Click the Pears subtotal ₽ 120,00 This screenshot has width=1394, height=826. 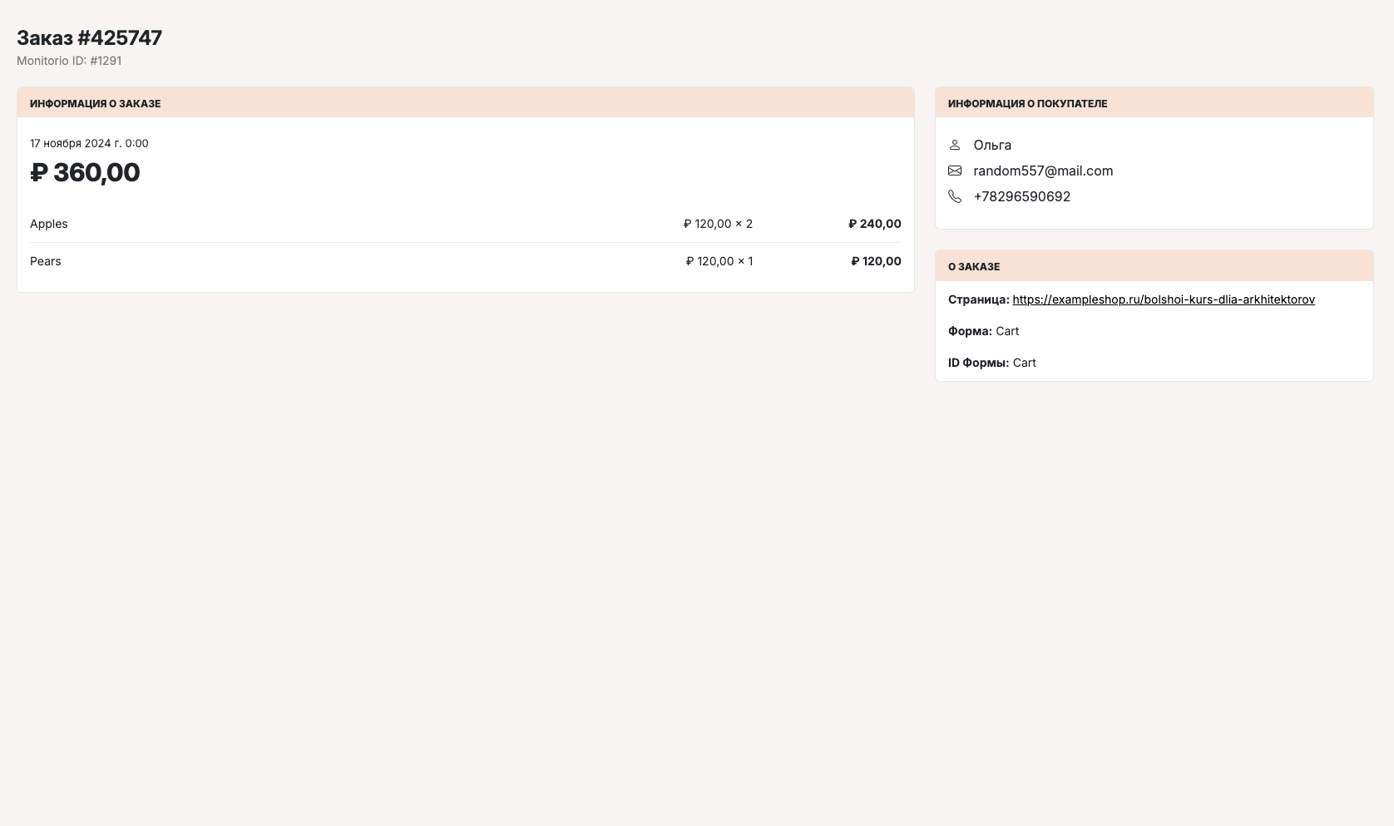click(876, 261)
